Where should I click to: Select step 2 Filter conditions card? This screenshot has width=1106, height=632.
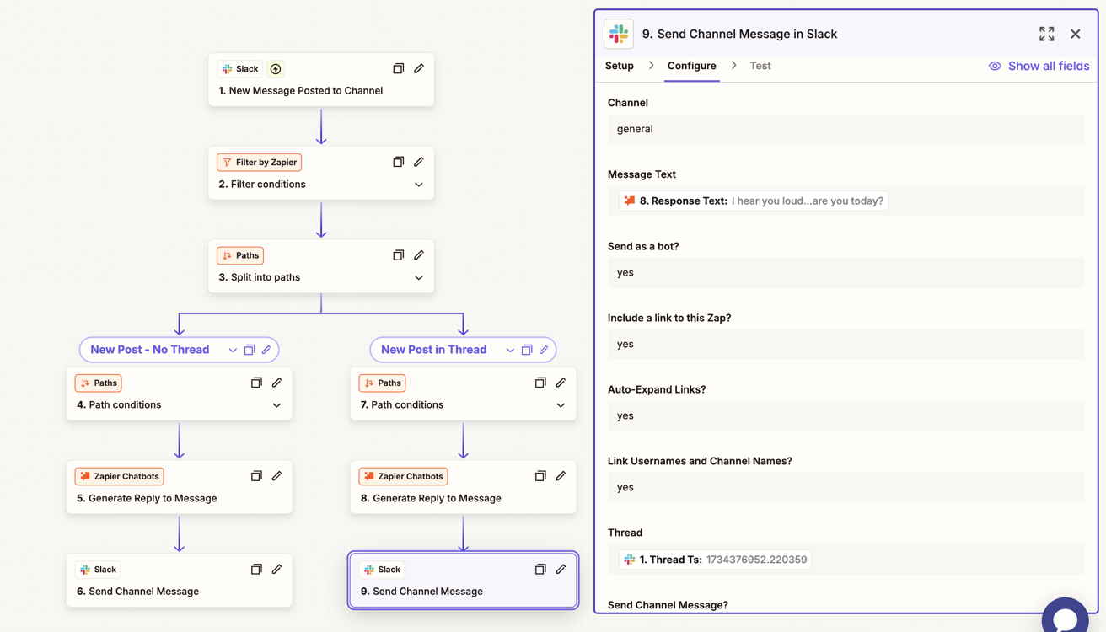click(x=321, y=174)
